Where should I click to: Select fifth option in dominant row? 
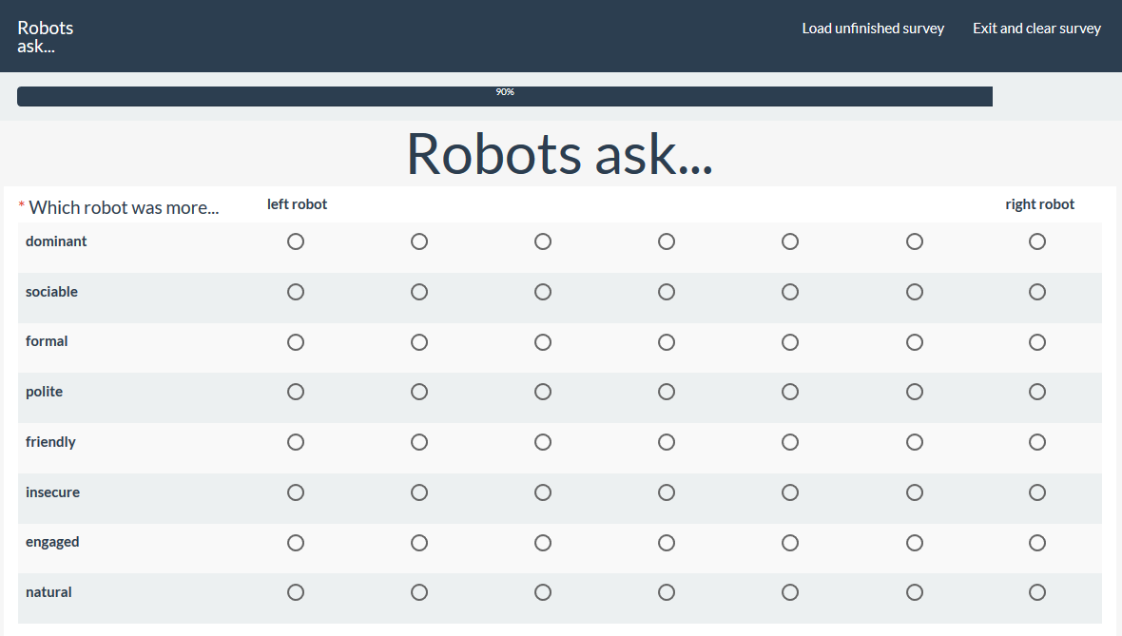[x=790, y=241]
